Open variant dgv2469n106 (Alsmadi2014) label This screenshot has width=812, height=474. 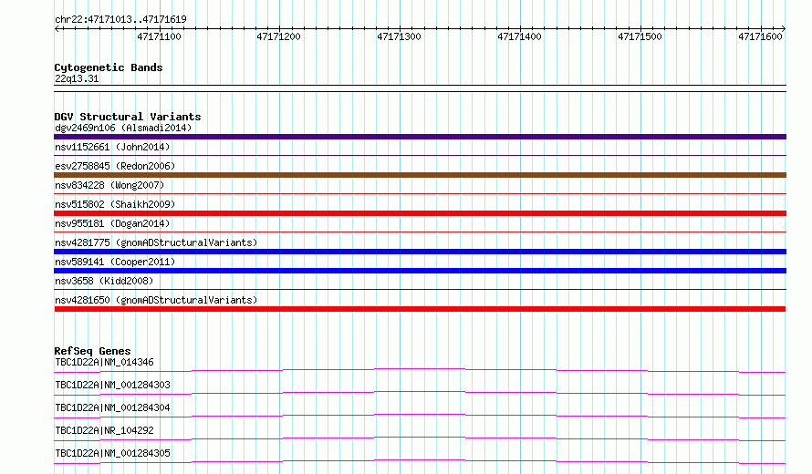click(x=123, y=128)
